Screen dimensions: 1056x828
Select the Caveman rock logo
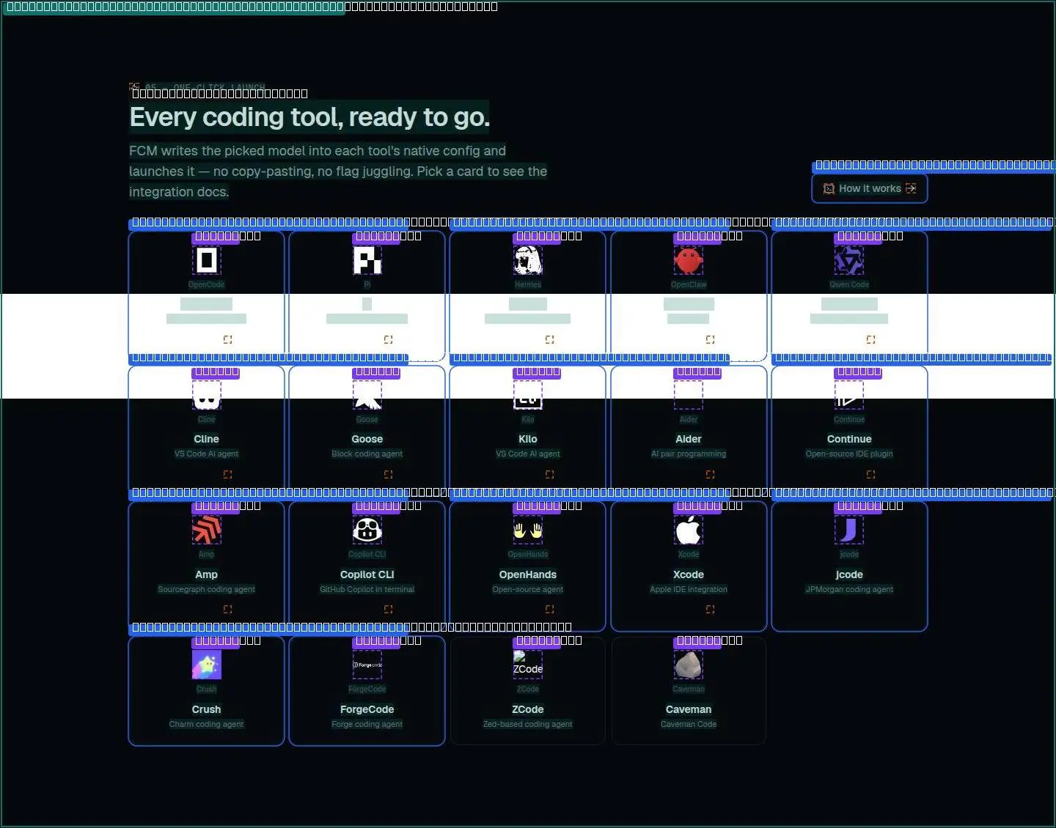[689, 665]
